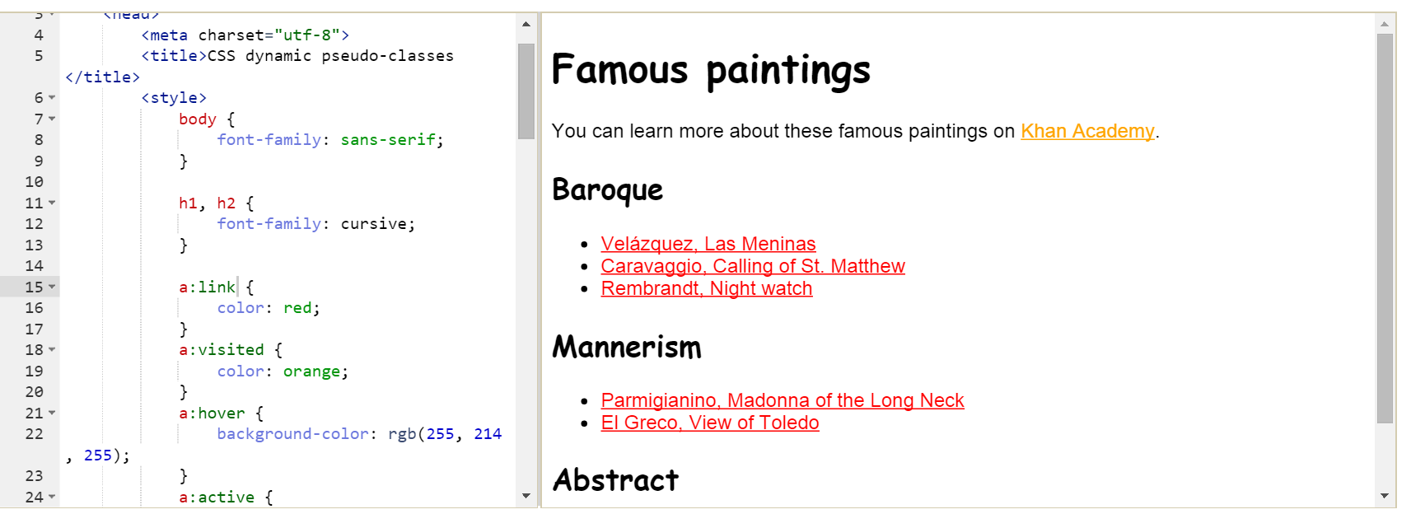Open Caravaggio, Calling of St. Matthew link
1411x514 pixels.
(x=753, y=266)
